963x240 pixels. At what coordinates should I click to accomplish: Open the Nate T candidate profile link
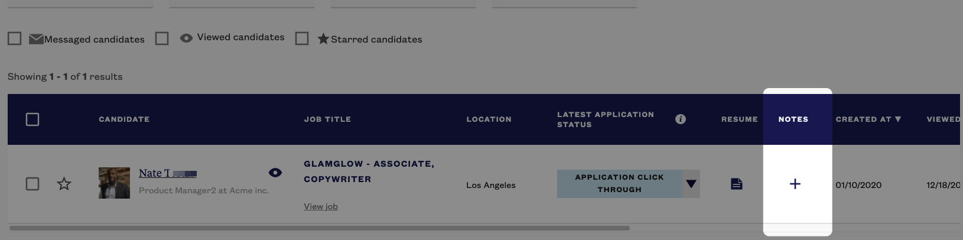168,173
